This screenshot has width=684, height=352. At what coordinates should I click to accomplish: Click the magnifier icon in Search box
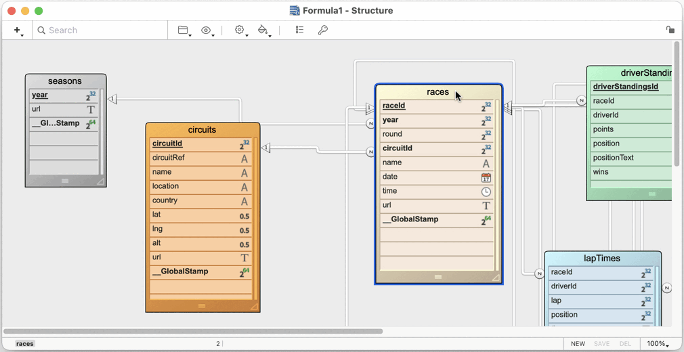pyautogui.click(x=41, y=30)
